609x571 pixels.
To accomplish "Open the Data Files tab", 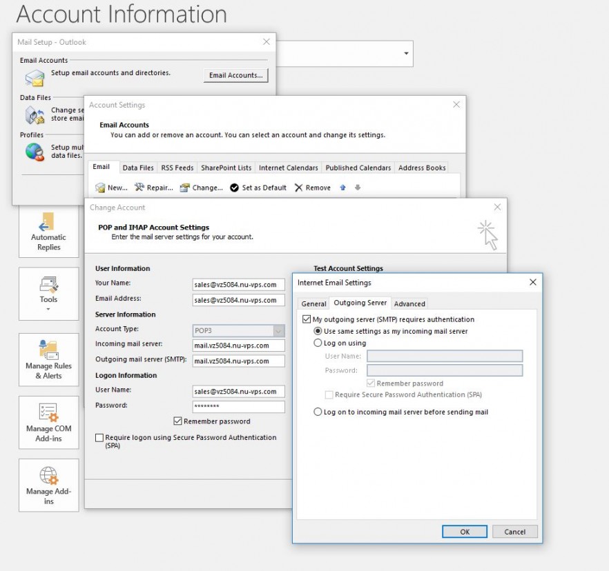I will coord(138,168).
